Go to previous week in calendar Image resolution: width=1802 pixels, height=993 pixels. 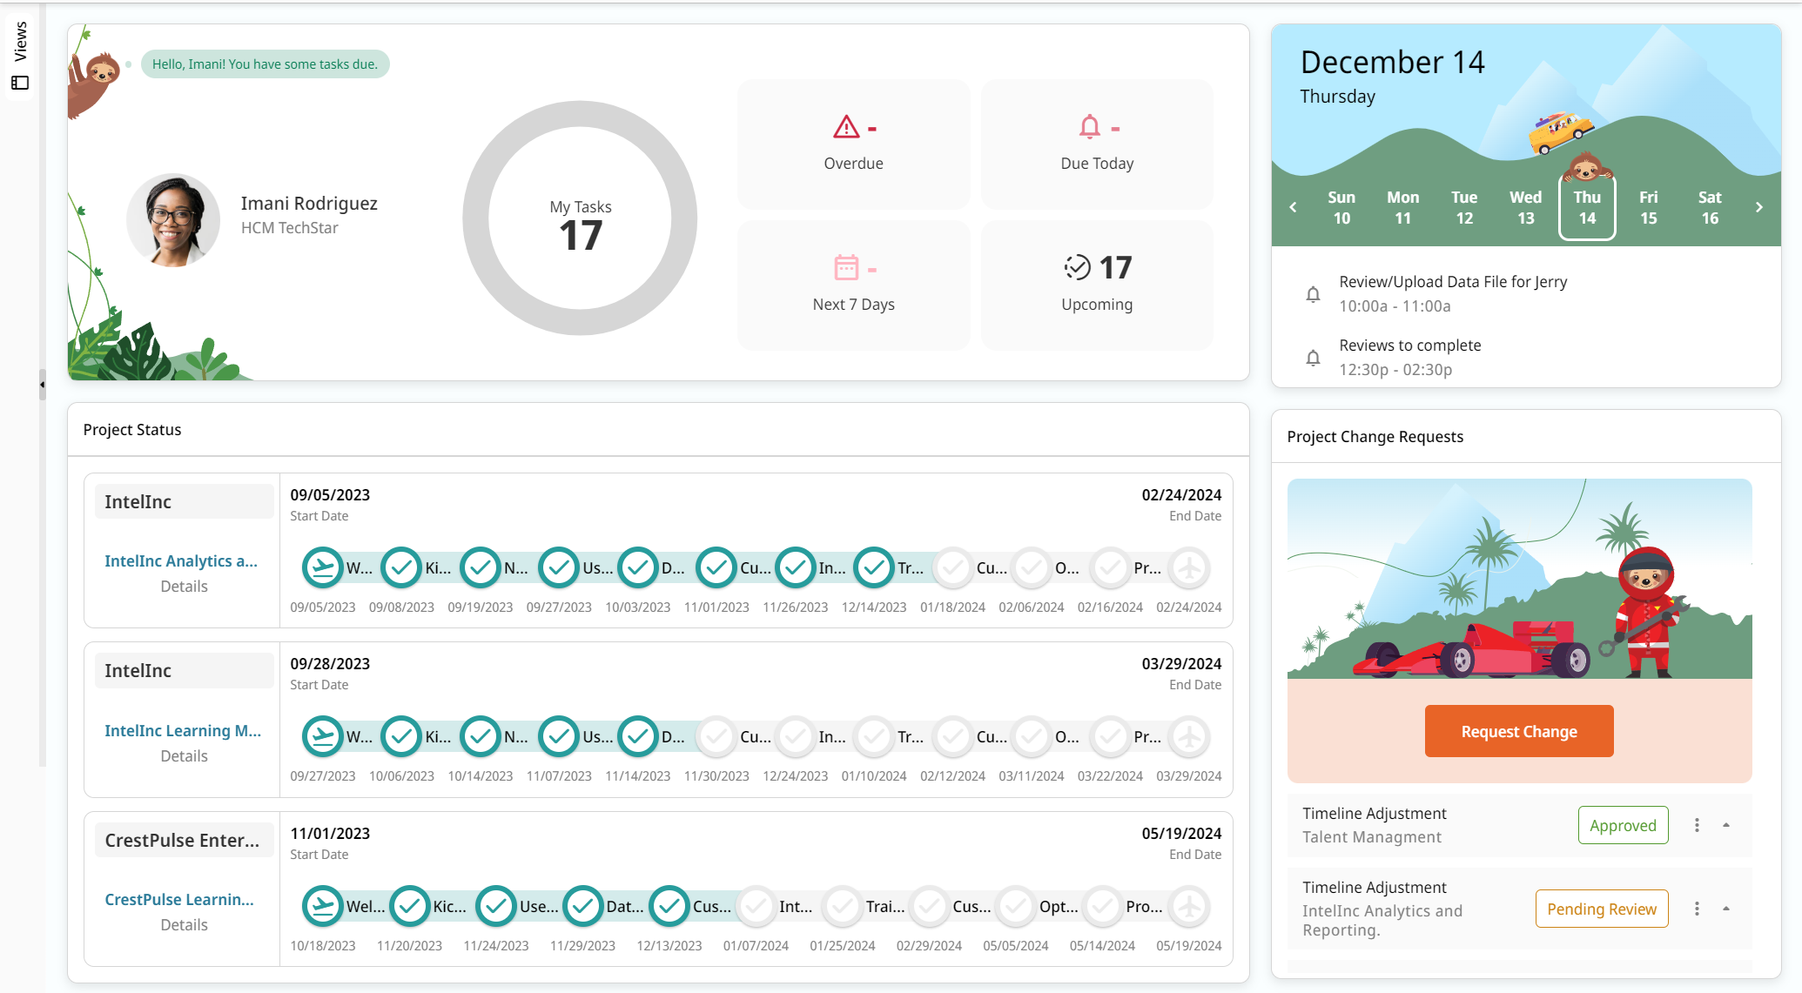click(1293, 207)
